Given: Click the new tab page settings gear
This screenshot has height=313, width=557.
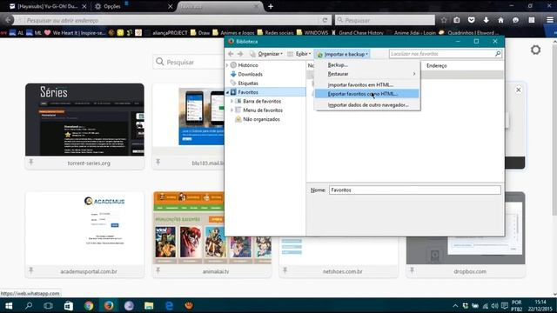Looking at the screenshot, I should pyautogui.click(x=536, y=50).
